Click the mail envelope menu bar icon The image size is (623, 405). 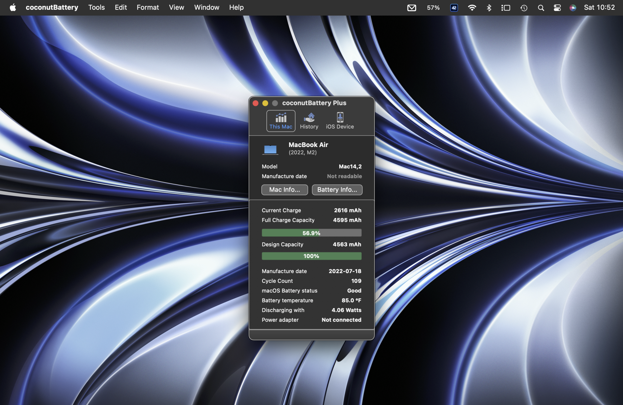tap(411, 8)
